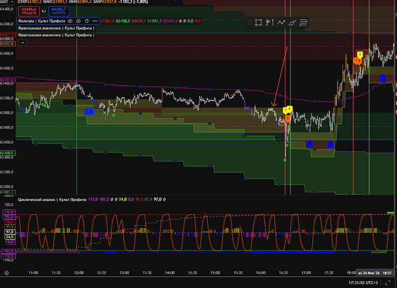397x288 pixels.
Task: Select the rectangle shape tool in floating toolbar
Action: tap(259, 22)
